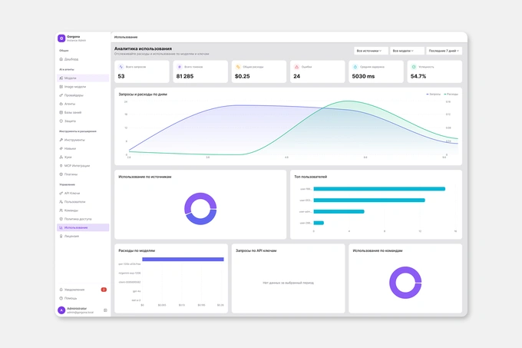522x348 pixels.
Task: Click the top user bar in Топ пользователей
Action: click(x=379, y=189)
